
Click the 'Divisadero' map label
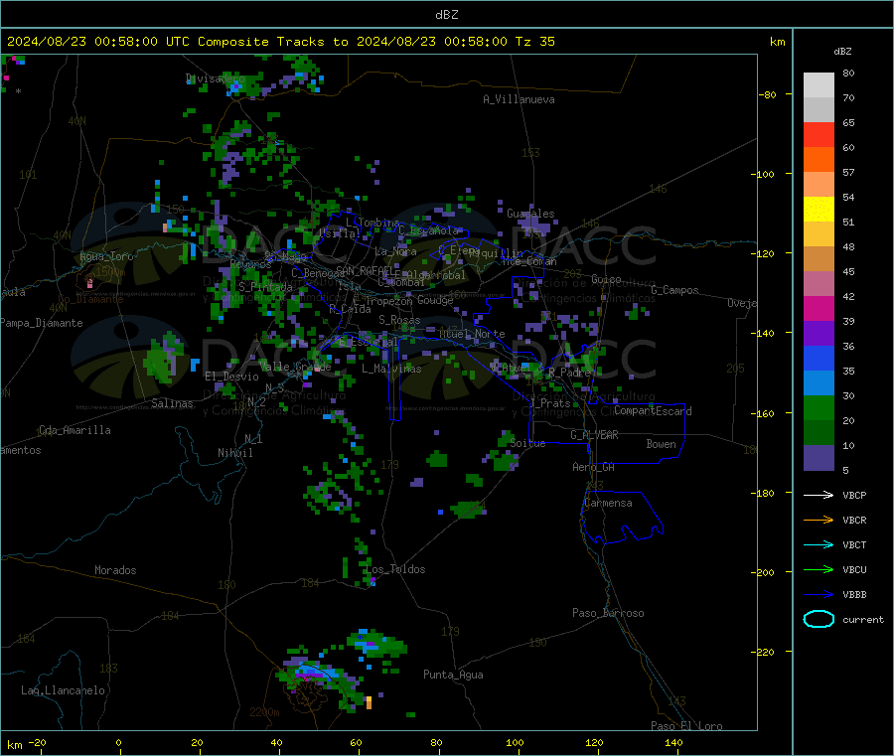pos(215,78)
